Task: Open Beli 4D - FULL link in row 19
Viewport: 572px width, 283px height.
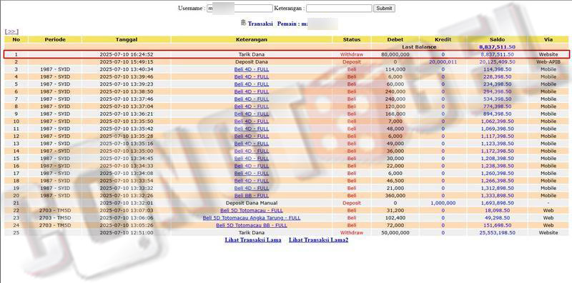Action: (x=252, y=188)
